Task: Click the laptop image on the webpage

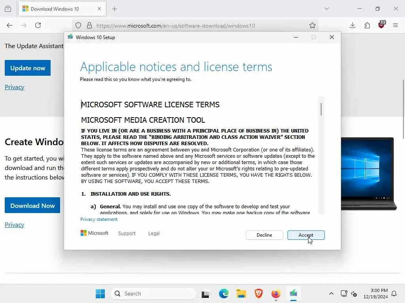Action: [x=369, y=174]
